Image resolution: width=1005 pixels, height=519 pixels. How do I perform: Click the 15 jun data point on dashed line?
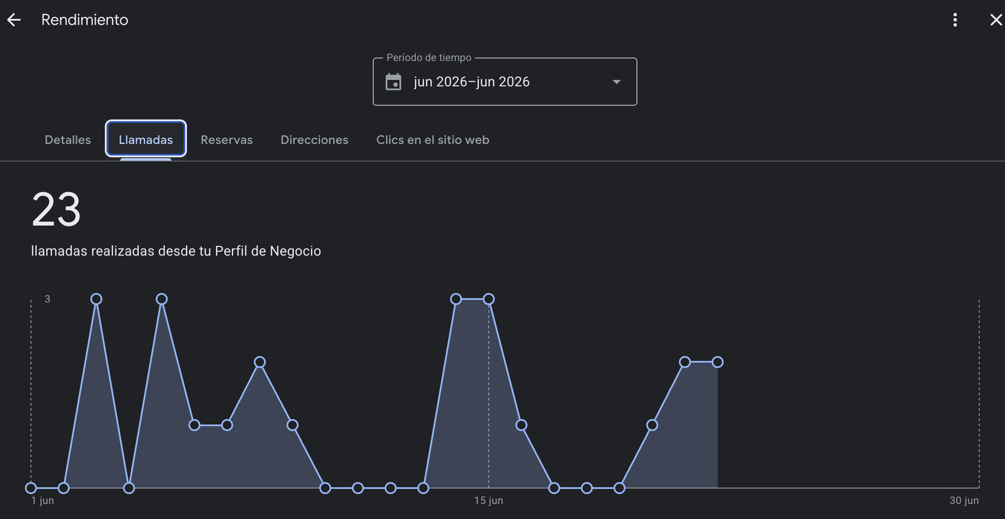point(489,299)
